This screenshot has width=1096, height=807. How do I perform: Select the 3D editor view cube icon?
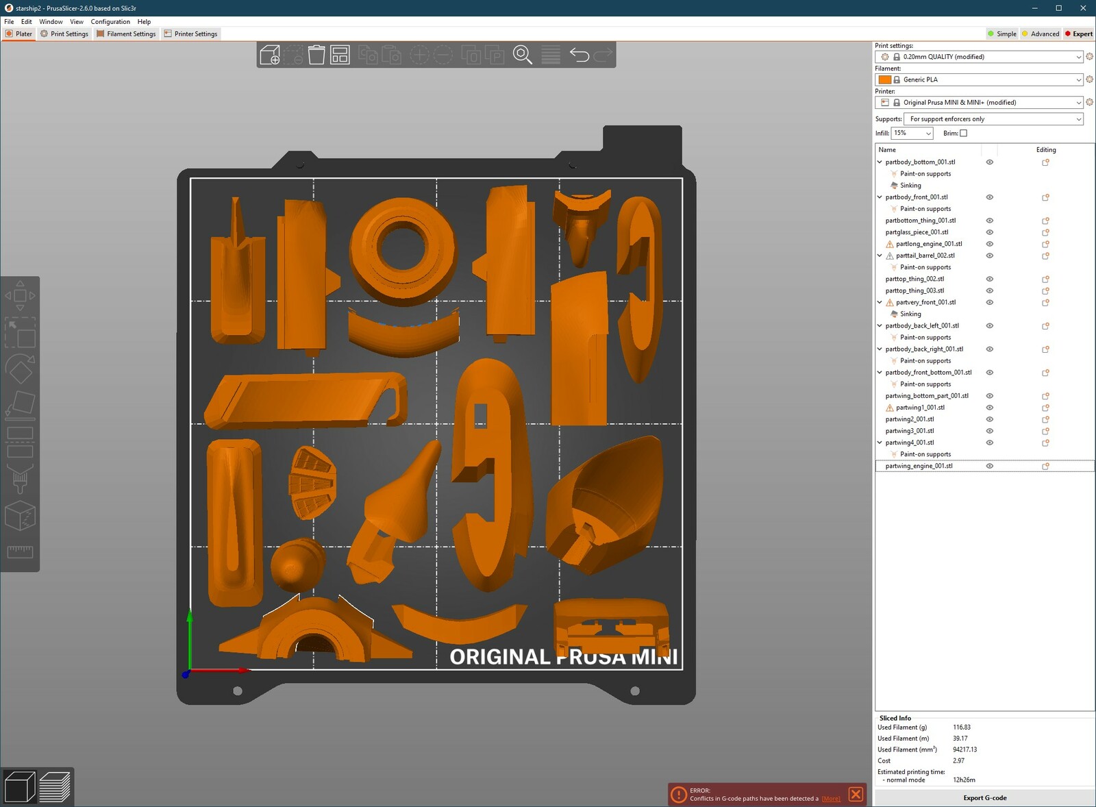(20, 786)
